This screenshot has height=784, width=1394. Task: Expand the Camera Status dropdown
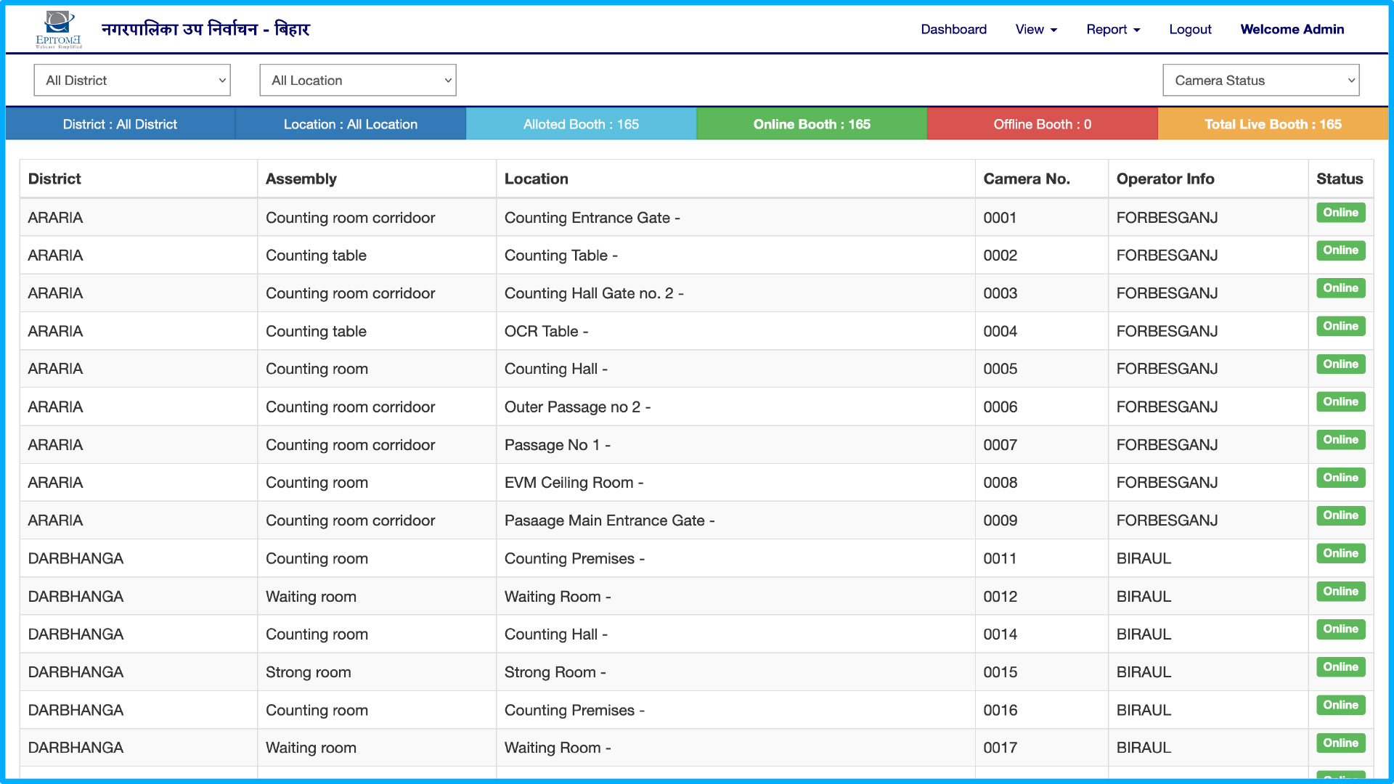click(x=1260, y=81)
